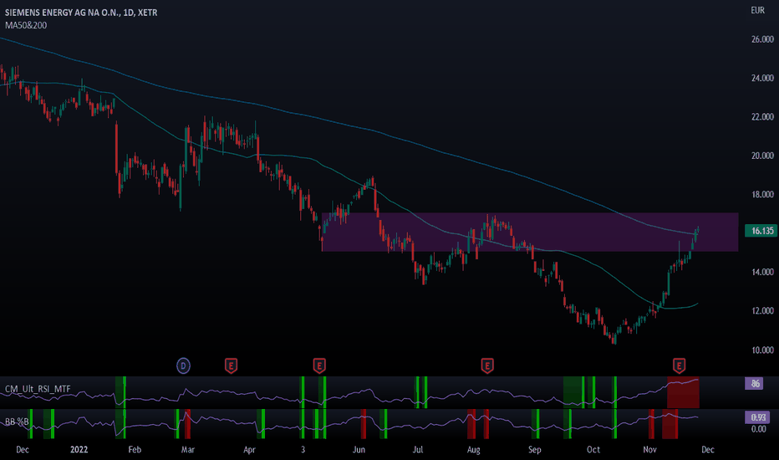Click the Jun label on time axis

[359, 450]
